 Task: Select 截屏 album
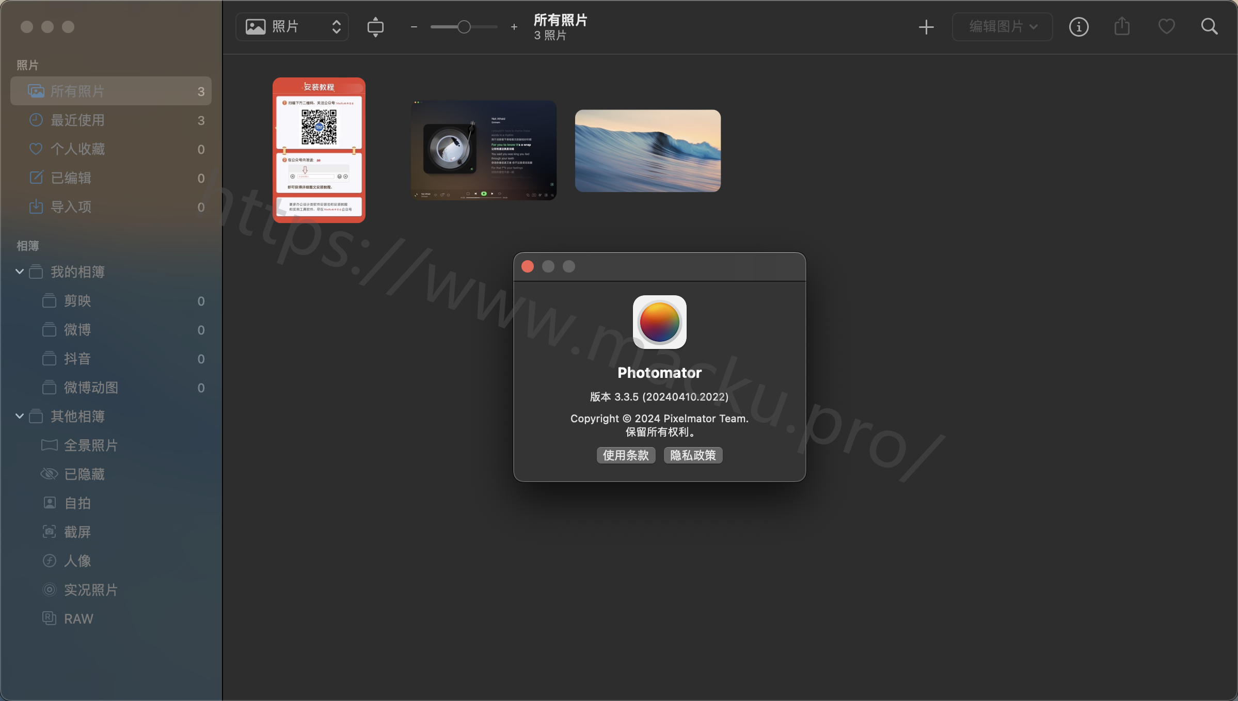pos(111,532)
